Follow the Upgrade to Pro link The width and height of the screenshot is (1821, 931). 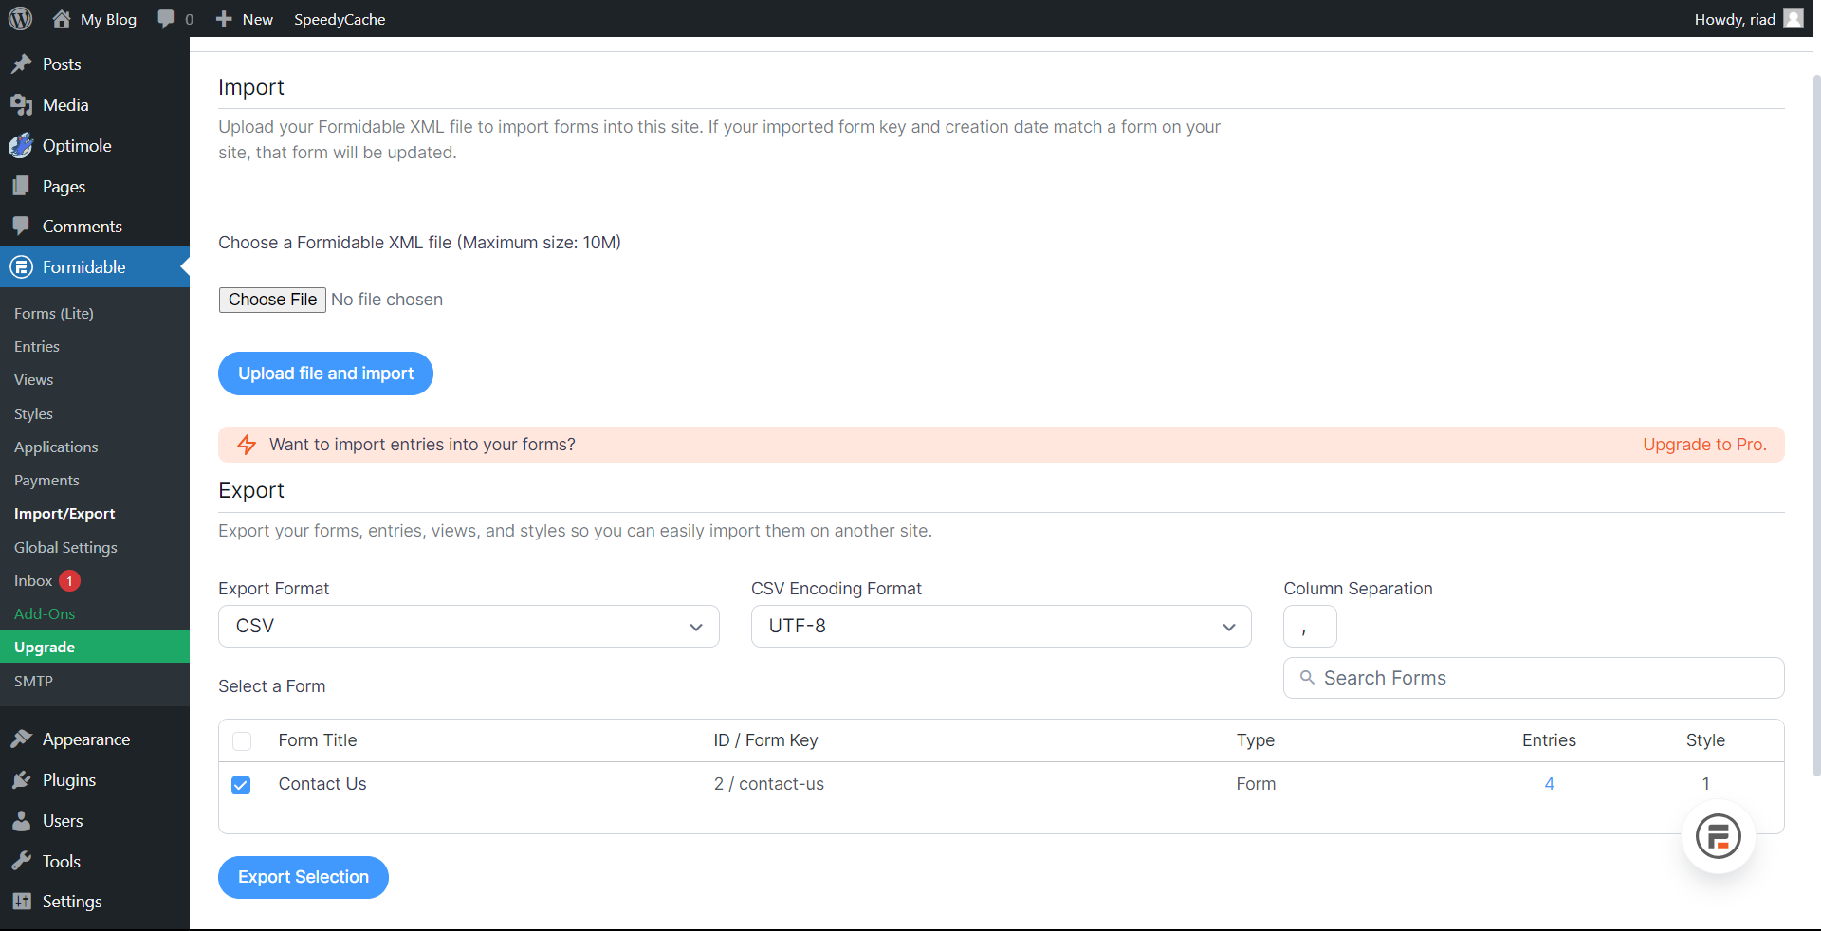(x=1703, y=444)
